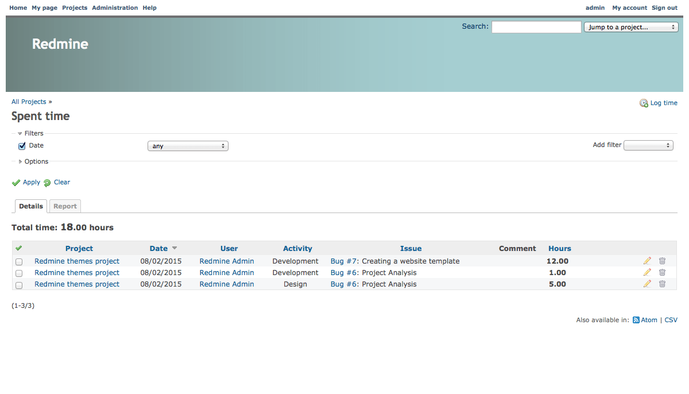This screenshot has height=394, width=689.
Task: Open Bug #7 issue link
Action: [344, 261]
